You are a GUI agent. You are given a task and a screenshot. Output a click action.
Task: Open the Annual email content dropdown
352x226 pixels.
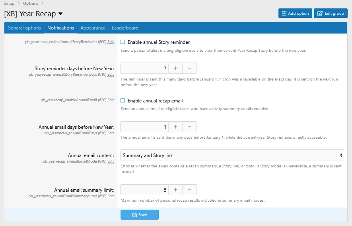[x=232, y=155]
